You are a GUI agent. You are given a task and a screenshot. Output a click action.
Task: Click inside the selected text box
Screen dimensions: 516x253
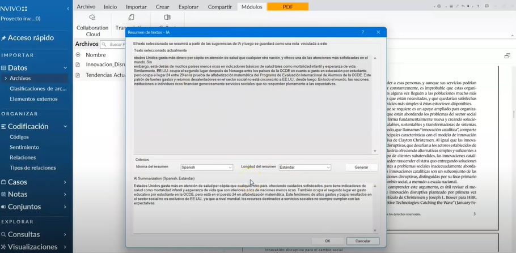point(253,104)
